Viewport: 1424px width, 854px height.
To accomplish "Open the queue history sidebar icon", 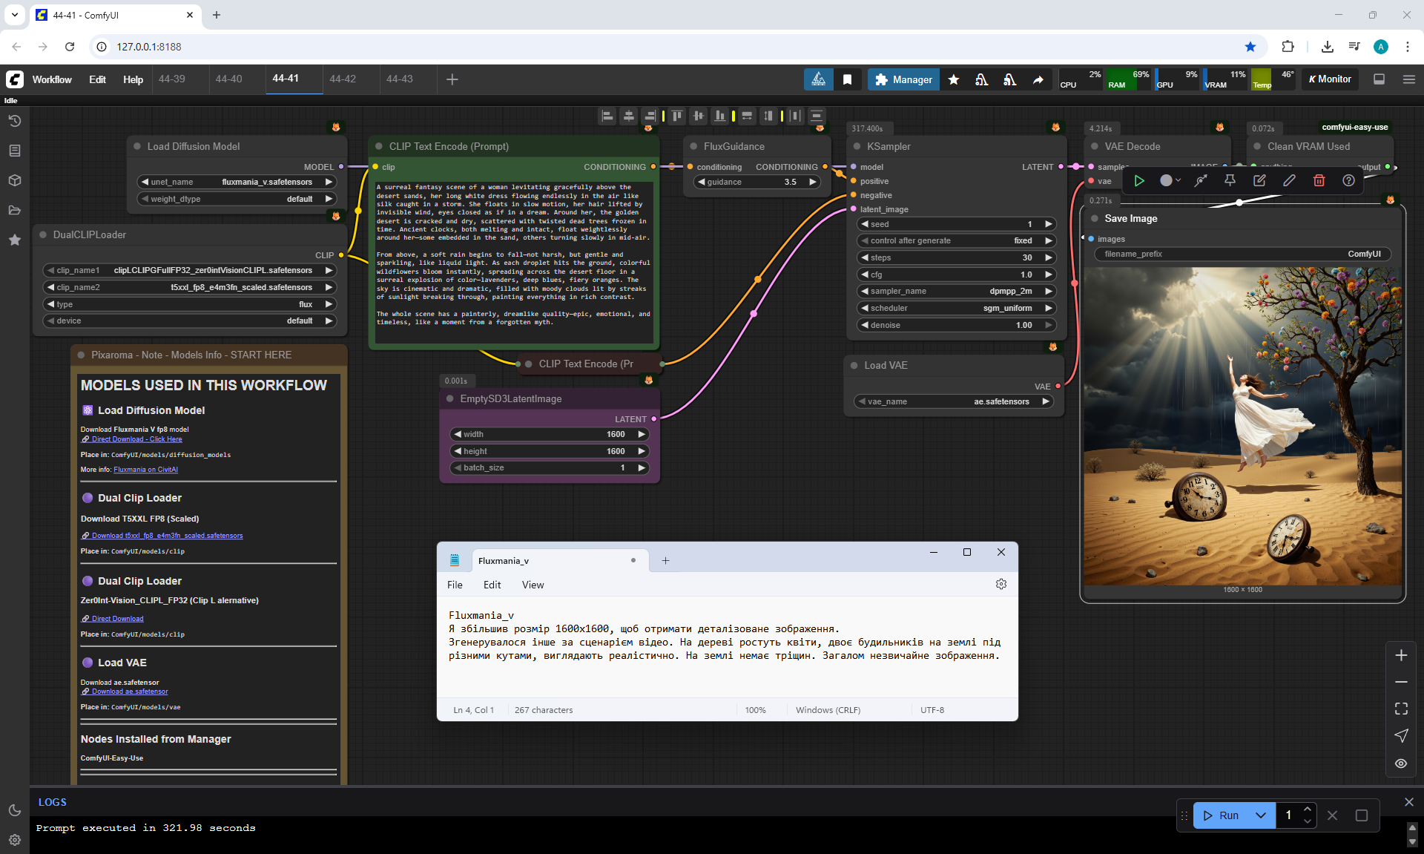I will pyautogui.click(x=14, y=121).
